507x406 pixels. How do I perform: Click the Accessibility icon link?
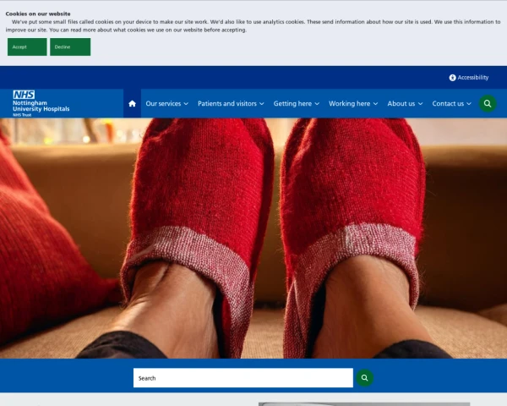[x=468, y=78]
